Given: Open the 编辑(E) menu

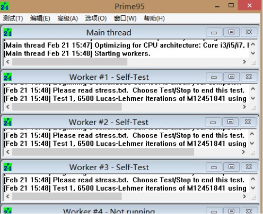Looking at the screenshot, I should (x=40, y=18).
